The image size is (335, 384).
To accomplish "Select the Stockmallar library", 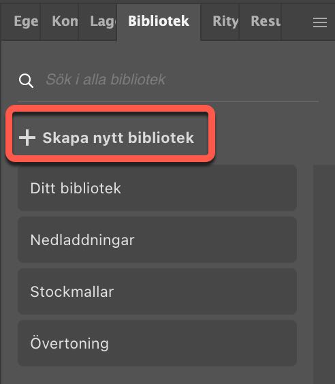I will 157,291.
